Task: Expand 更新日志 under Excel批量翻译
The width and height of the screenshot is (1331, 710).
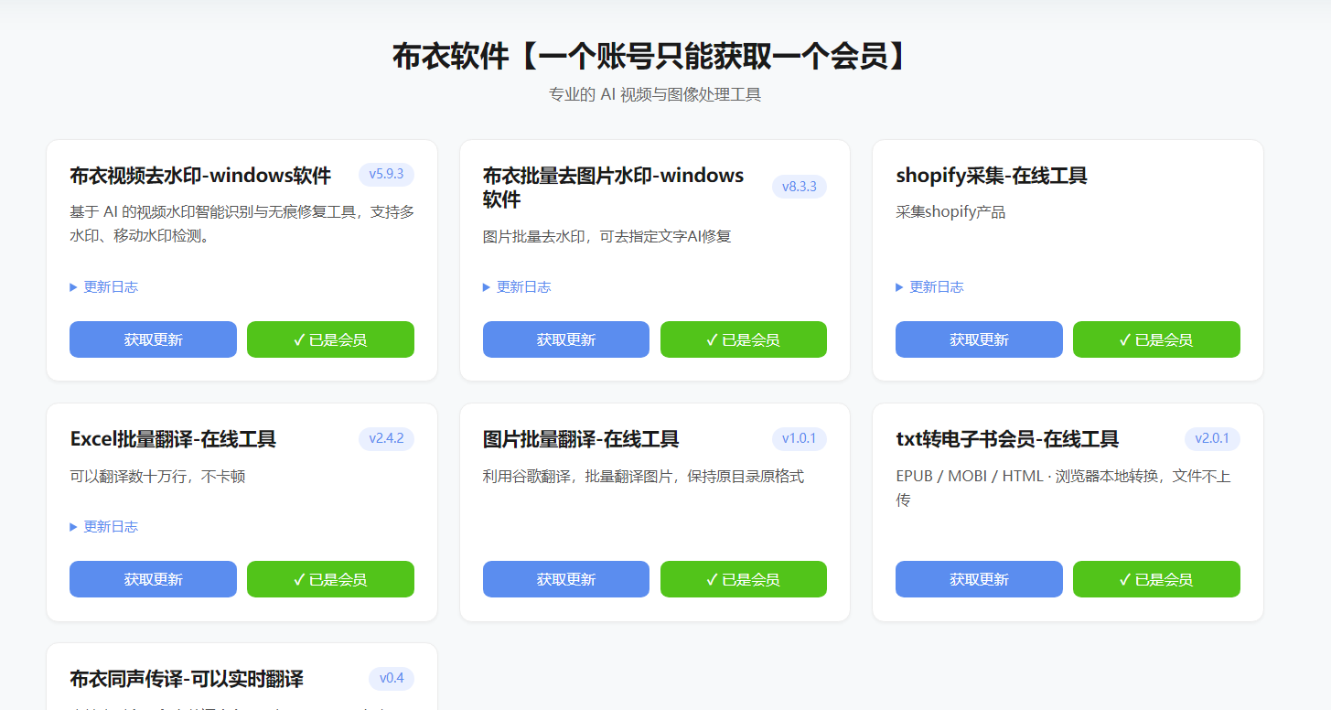Action: 104,527
